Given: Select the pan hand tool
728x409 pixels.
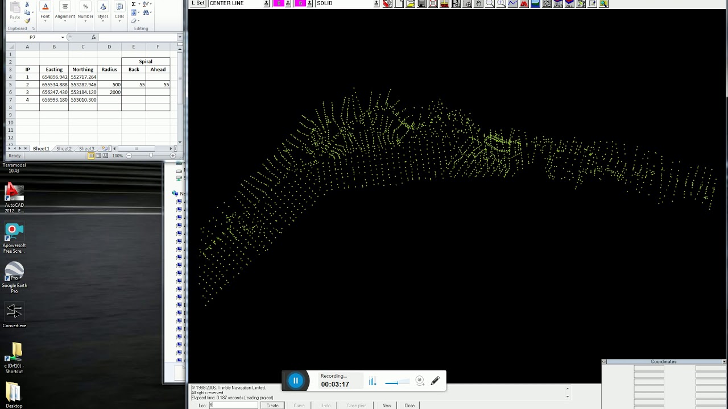Looking at the screenshot, I should point(478,3).
